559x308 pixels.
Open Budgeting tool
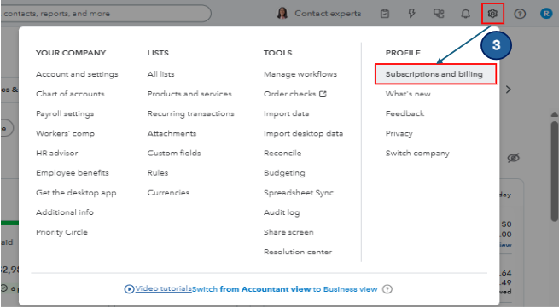pyautogui.click(x=284, y=173)
